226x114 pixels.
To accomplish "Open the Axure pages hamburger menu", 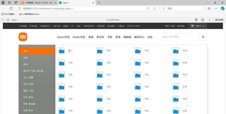I will tap(8, 20).
